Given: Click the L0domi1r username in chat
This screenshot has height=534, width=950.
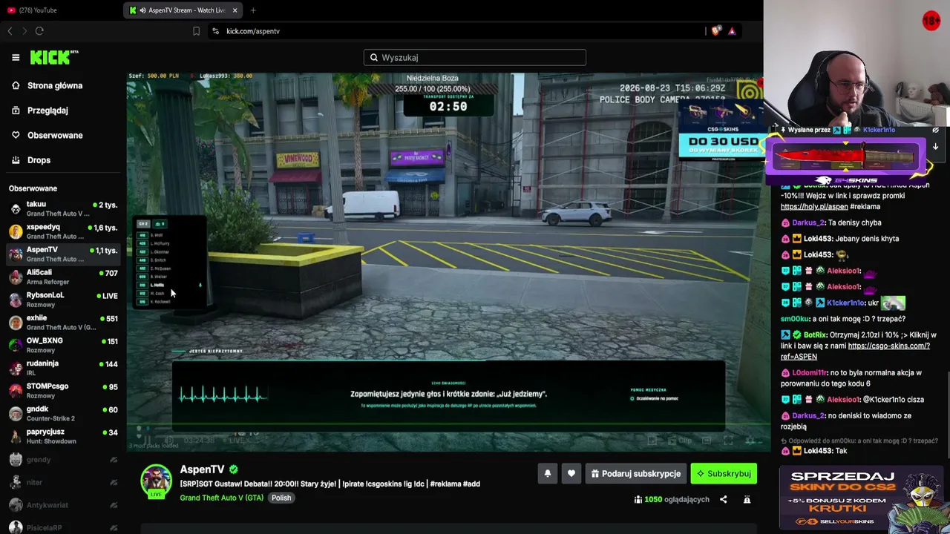Looking at the screenshot, I should [x=810, y=373].
